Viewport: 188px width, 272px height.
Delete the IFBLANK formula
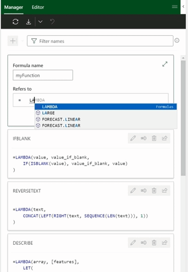(x=154, y=138)
